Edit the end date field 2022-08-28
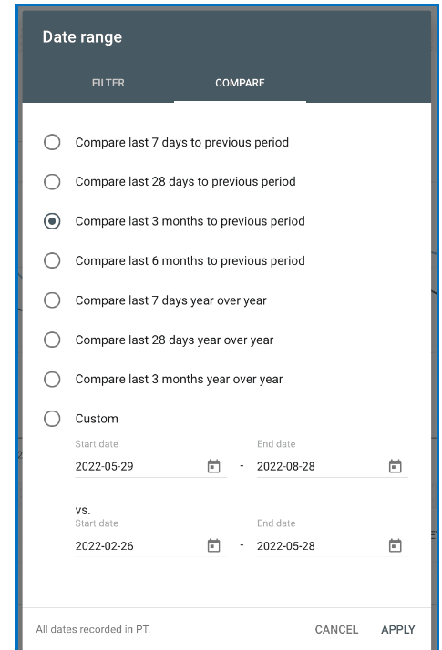Screen dimensions: 442x650 tap(322, 466)
